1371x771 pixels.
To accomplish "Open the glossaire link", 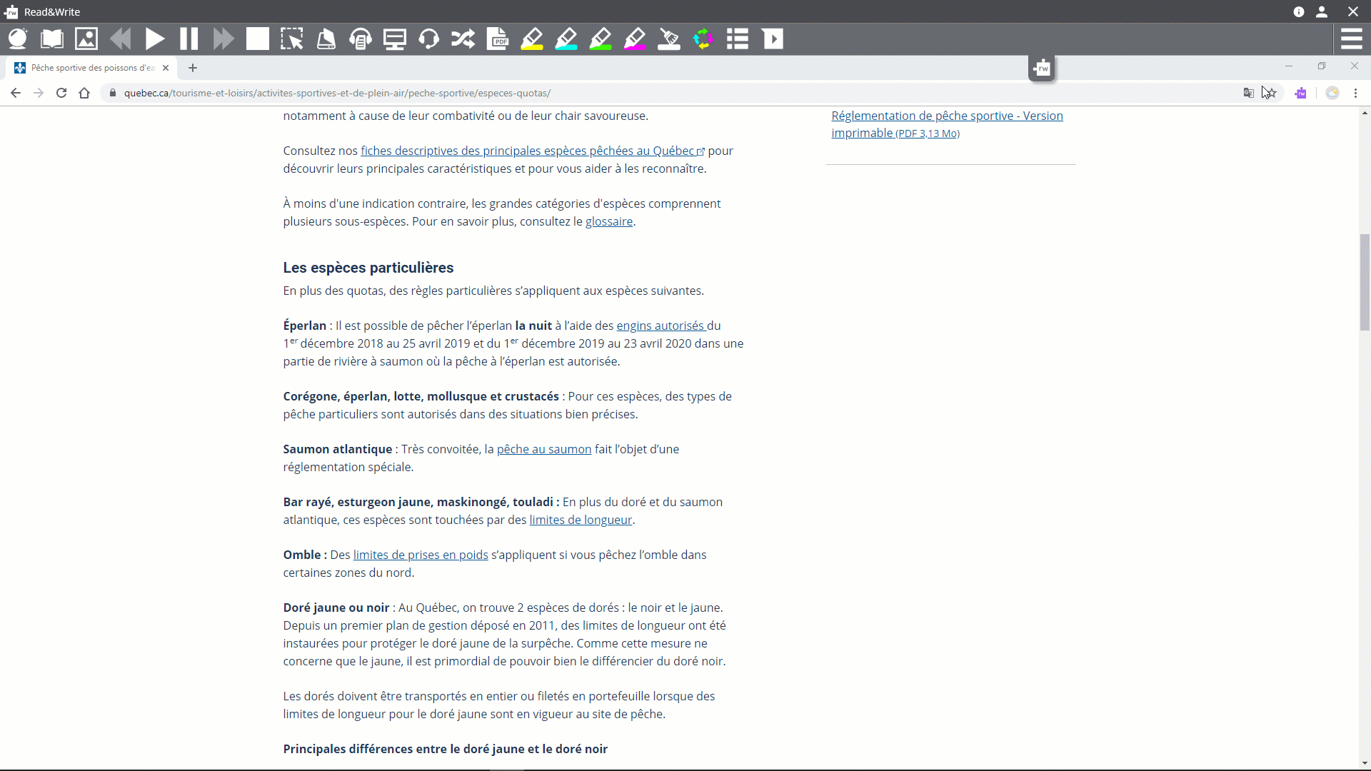I will (x=609, y=221).
